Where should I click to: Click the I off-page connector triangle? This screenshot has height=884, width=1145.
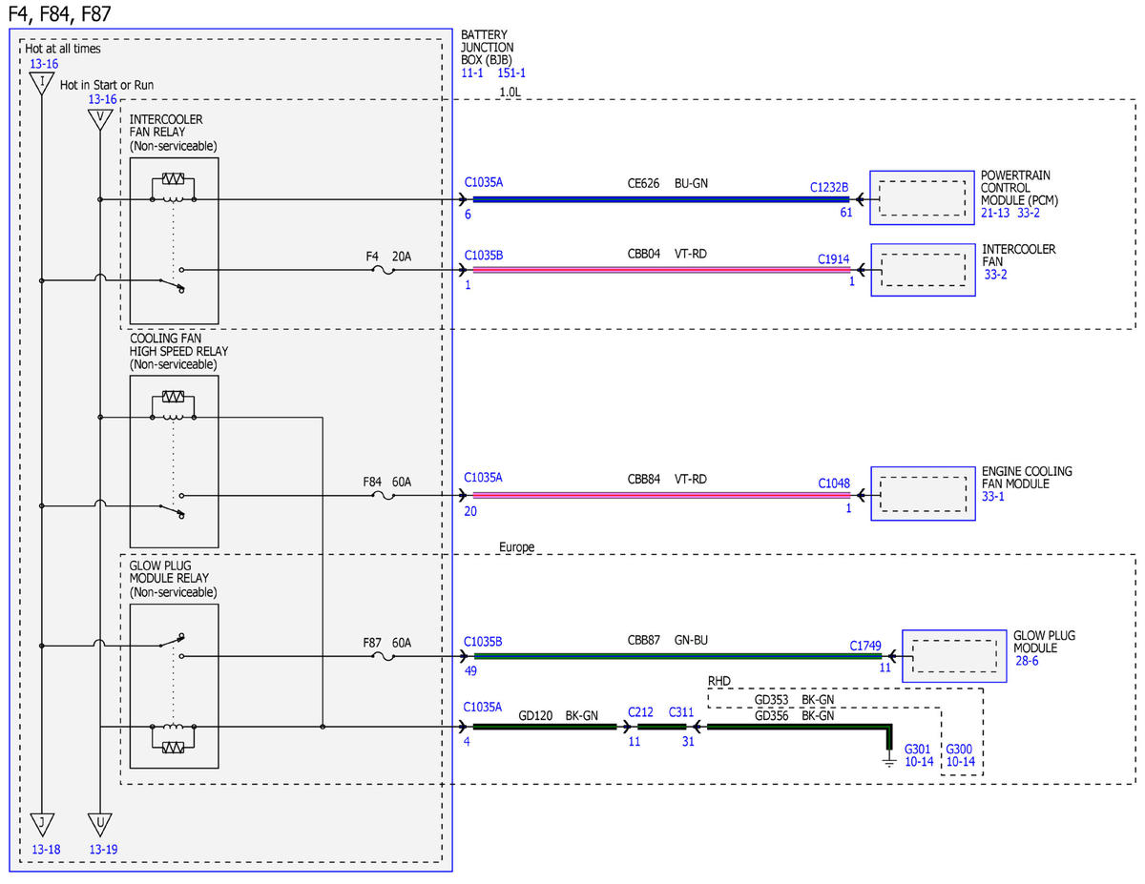click(42, 84)
